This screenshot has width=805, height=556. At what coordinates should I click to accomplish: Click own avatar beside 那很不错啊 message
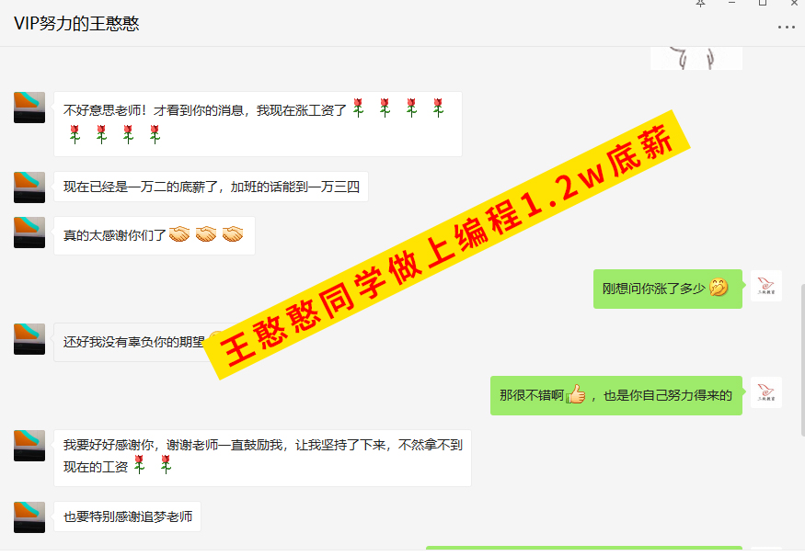tap(766, 392)
